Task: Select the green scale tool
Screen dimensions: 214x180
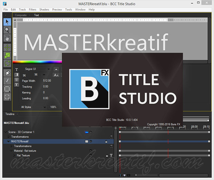Action: [x=7, y=55]
